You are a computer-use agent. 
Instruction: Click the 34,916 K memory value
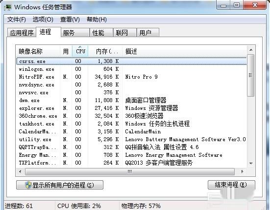pos(107,77)
